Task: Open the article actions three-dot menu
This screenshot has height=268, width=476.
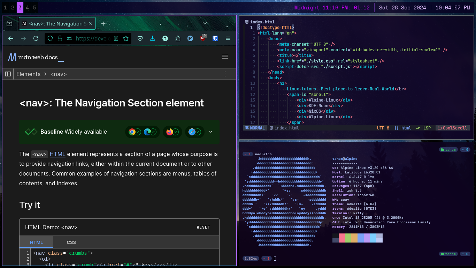Action: (225, 74)
